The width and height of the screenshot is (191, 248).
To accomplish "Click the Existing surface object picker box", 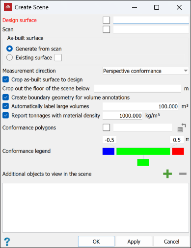I will (58, 58).
